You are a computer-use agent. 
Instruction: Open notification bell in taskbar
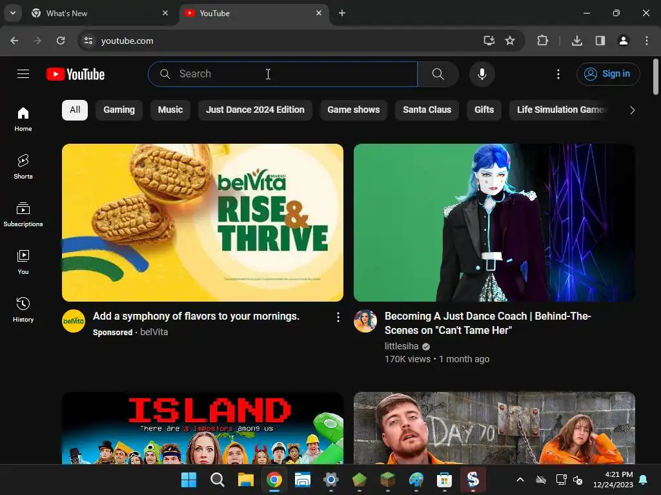click(x=644, y=480)
